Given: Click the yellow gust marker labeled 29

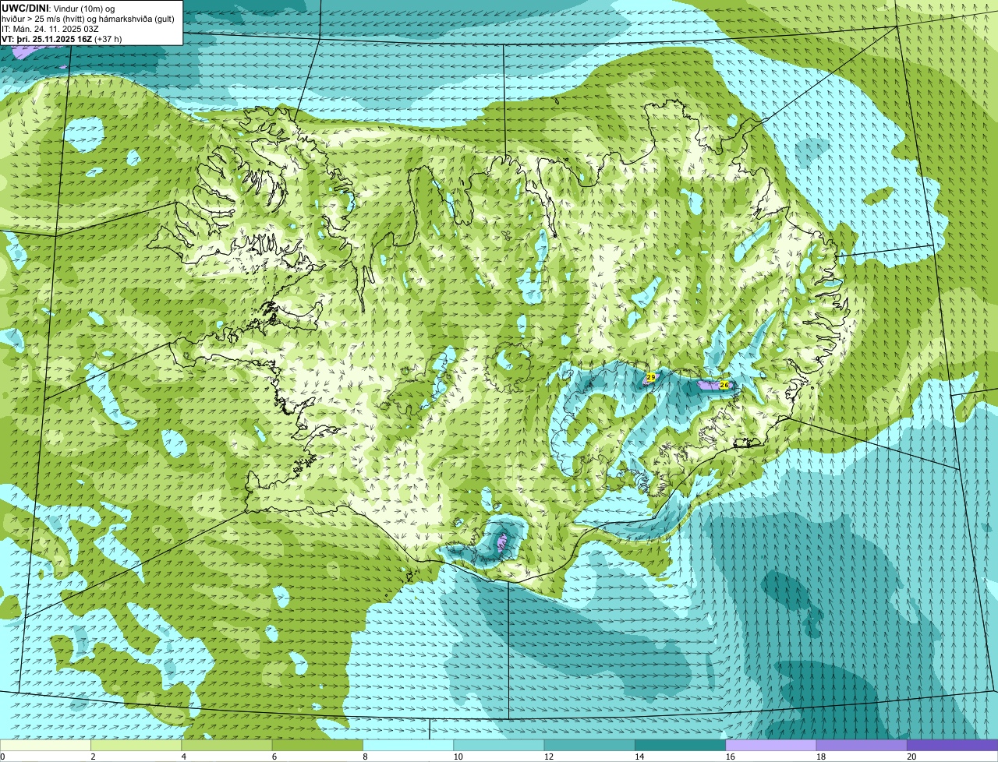Looking at the screenshot, I should click(x=651, y=377).
